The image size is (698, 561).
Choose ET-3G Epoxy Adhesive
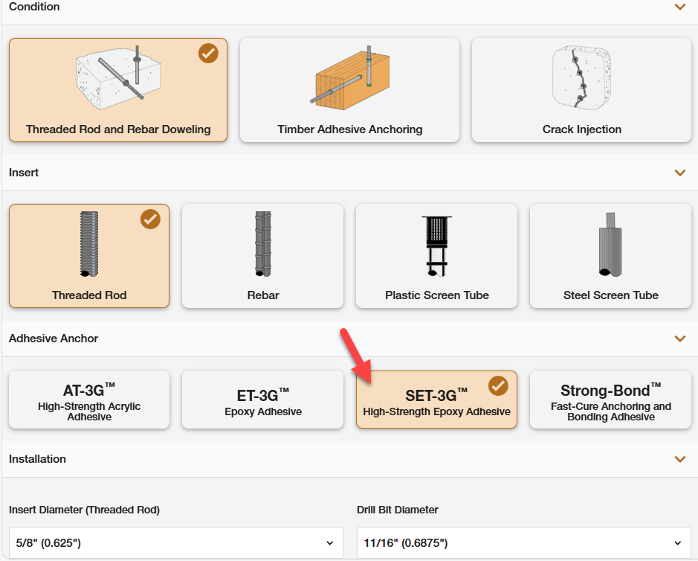pyautogui.click(x=262, y=400)
